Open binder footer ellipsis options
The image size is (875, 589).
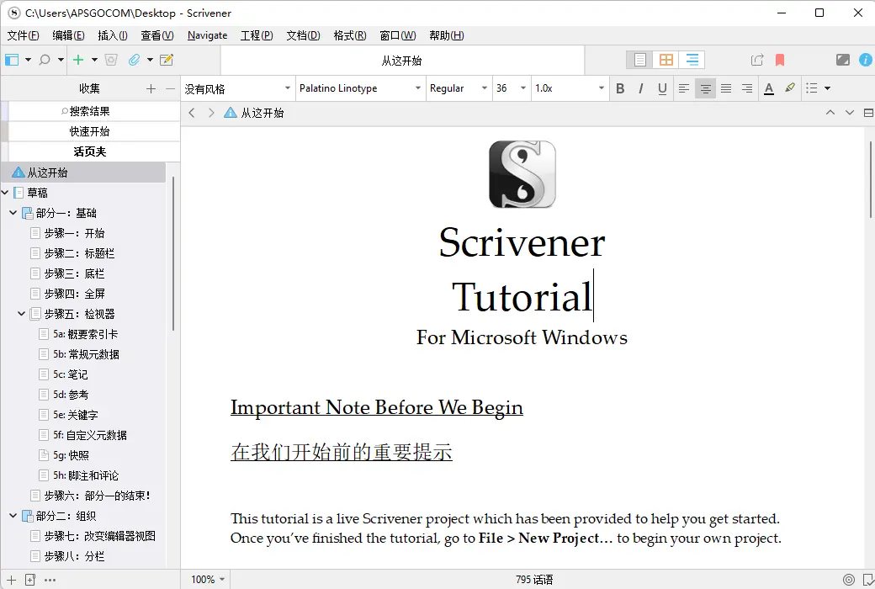click(x=50, y=580)
